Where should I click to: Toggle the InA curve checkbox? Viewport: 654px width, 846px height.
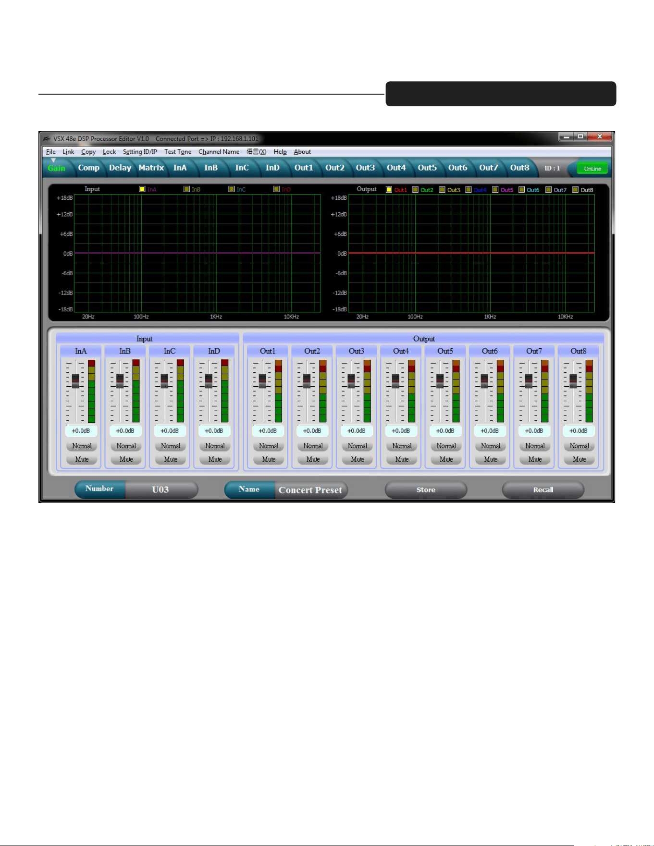pyautogui.click(x=142, y=189)
